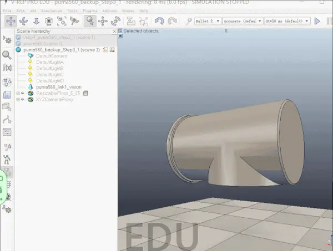
Task: Start the simulation with play button
Action: 317,21
